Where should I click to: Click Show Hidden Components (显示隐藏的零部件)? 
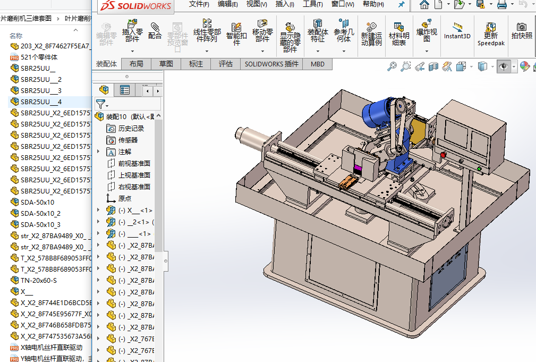290,37
